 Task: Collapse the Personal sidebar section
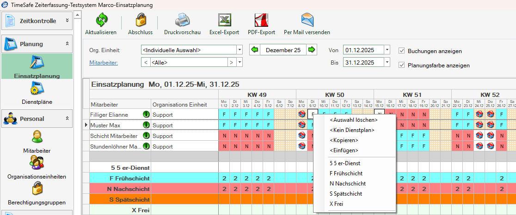coord(67,118)
